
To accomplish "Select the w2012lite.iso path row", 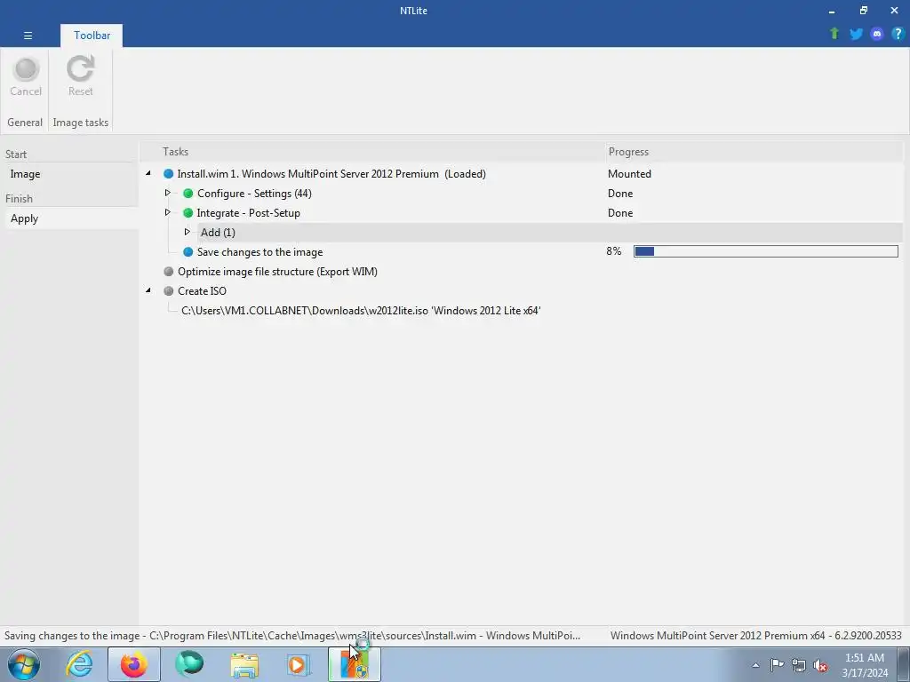I will point(361,311).
